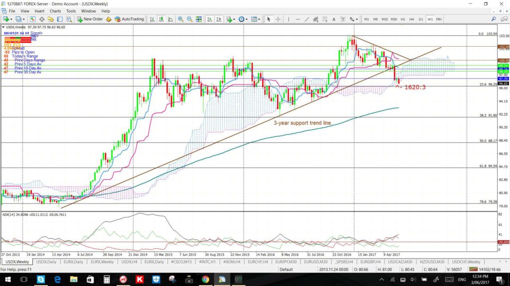
Task: Select the horizontal line drawing tool
Action: pos(298,19)
